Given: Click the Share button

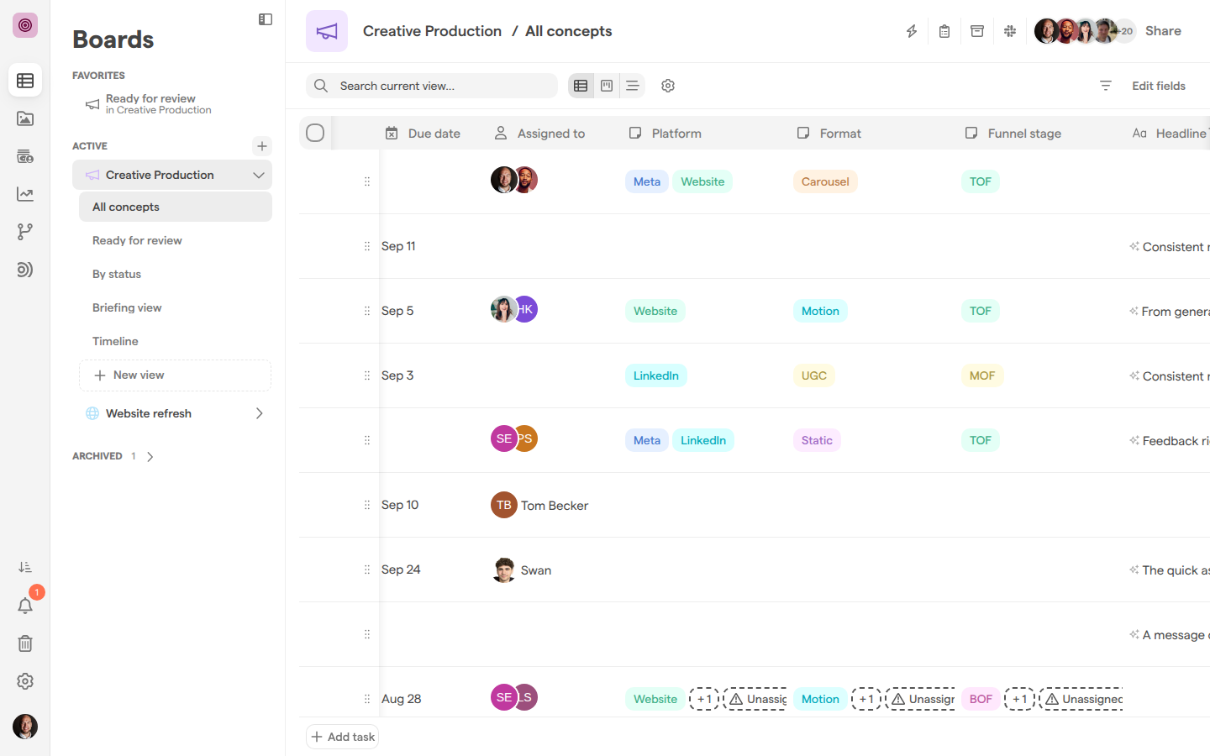Looking at the screenshot, I should coord(1163,31).
